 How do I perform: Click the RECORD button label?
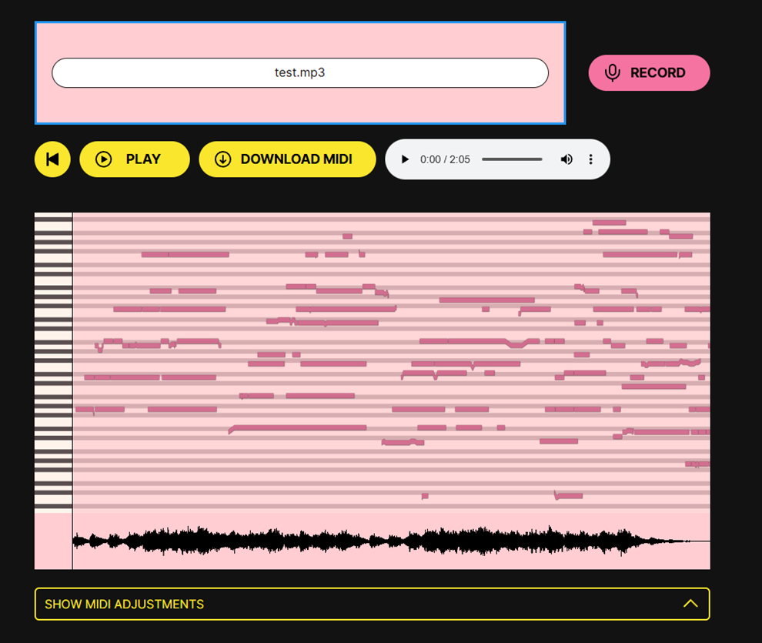[657, 73]
